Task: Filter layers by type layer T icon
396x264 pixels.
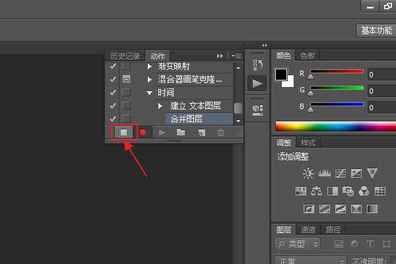Action: click(370, 244)
